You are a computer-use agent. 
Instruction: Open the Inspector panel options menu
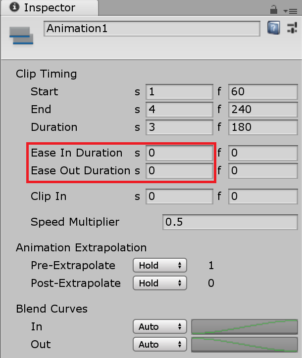(288, 10)
